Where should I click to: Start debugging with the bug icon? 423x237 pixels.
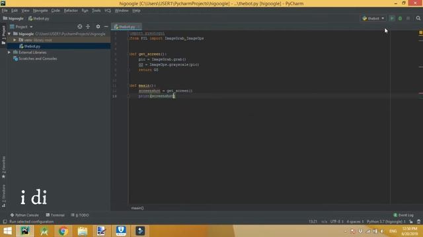tap(401, 18)
